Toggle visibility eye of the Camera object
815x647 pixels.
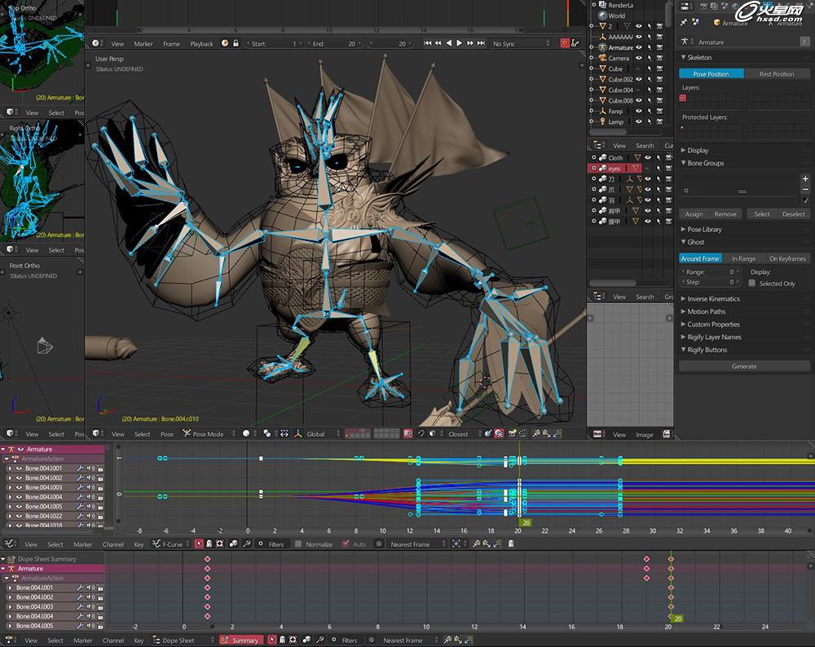639,58
